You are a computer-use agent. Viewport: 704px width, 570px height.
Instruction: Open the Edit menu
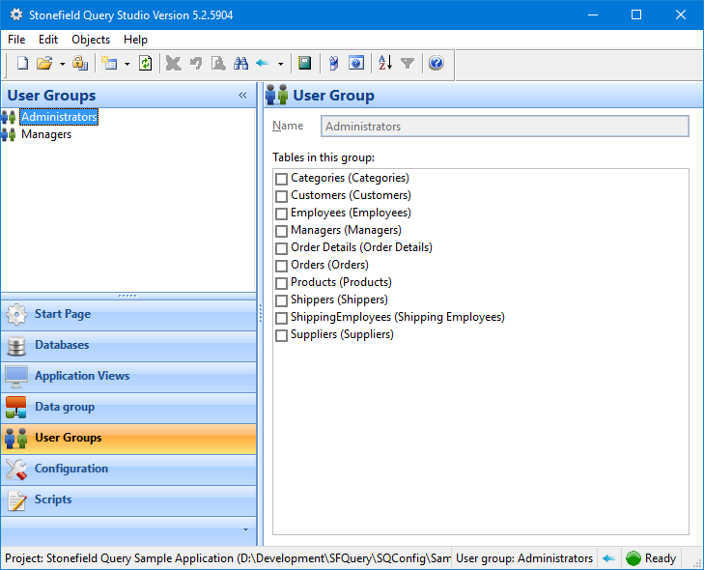point(48,40)
